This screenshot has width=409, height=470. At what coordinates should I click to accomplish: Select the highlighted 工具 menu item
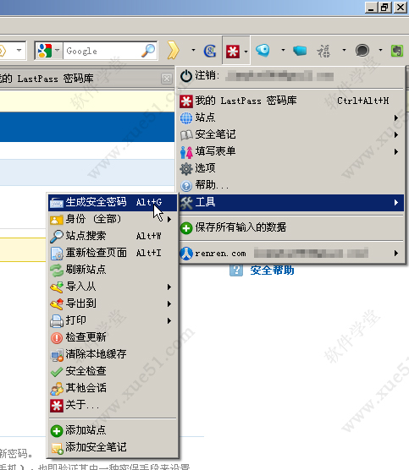coord(291,202)
